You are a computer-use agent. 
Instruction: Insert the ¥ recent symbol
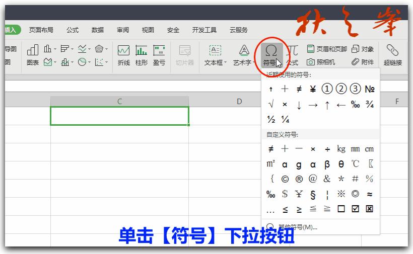(313, 89)
